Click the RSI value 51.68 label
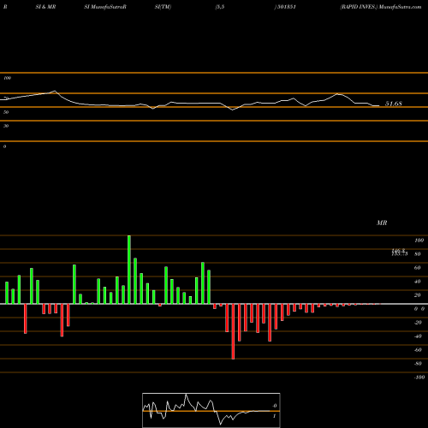This screenshot has width=428, height=428. pos(394,104)
